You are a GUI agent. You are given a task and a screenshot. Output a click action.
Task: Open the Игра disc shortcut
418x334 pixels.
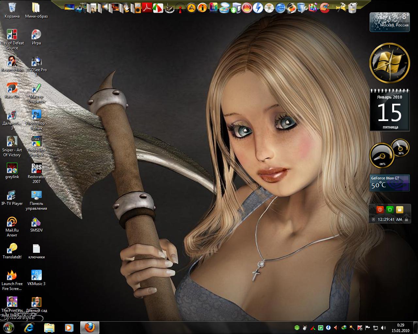pos(36,37)
